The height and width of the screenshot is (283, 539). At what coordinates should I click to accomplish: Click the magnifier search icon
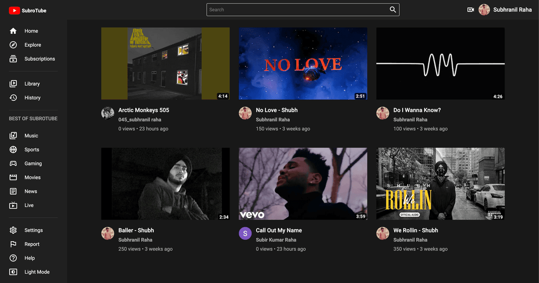[393, 9]
